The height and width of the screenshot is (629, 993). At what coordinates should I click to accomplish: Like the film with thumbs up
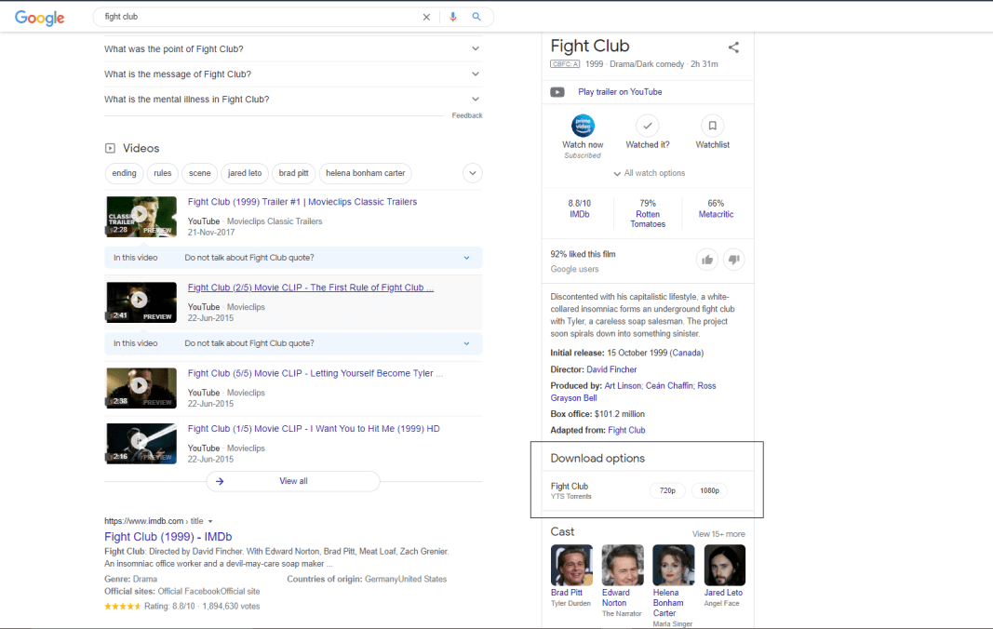(707, 259)
